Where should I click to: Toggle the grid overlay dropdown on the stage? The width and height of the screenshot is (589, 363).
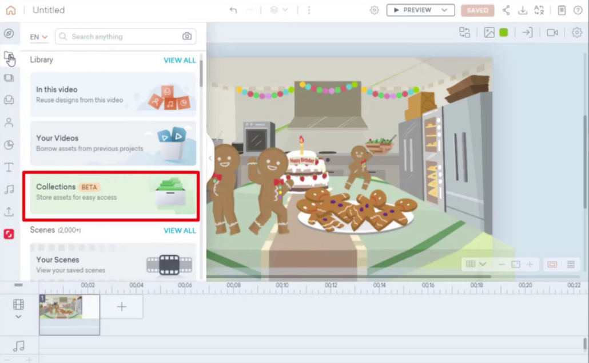[476, 264]
